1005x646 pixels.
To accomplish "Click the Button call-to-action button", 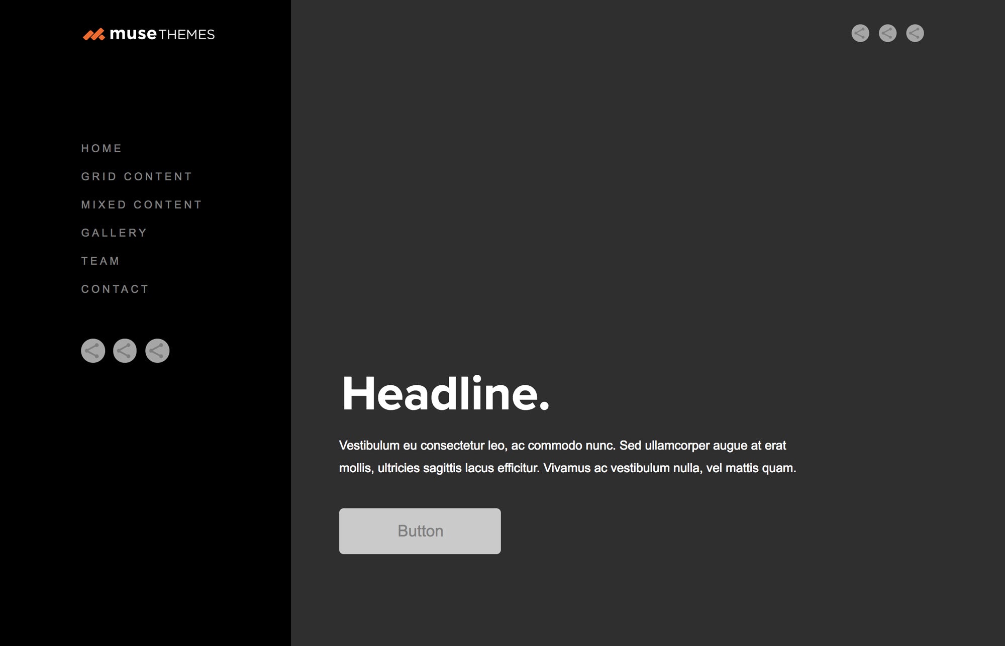I will pos(420,531).
